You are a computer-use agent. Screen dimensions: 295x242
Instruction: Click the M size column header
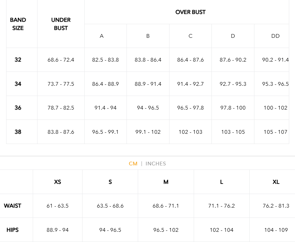(166, 182)
